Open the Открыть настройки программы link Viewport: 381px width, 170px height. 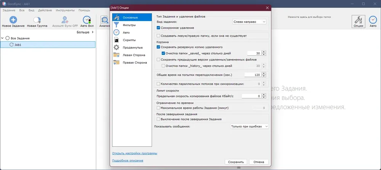134,153
